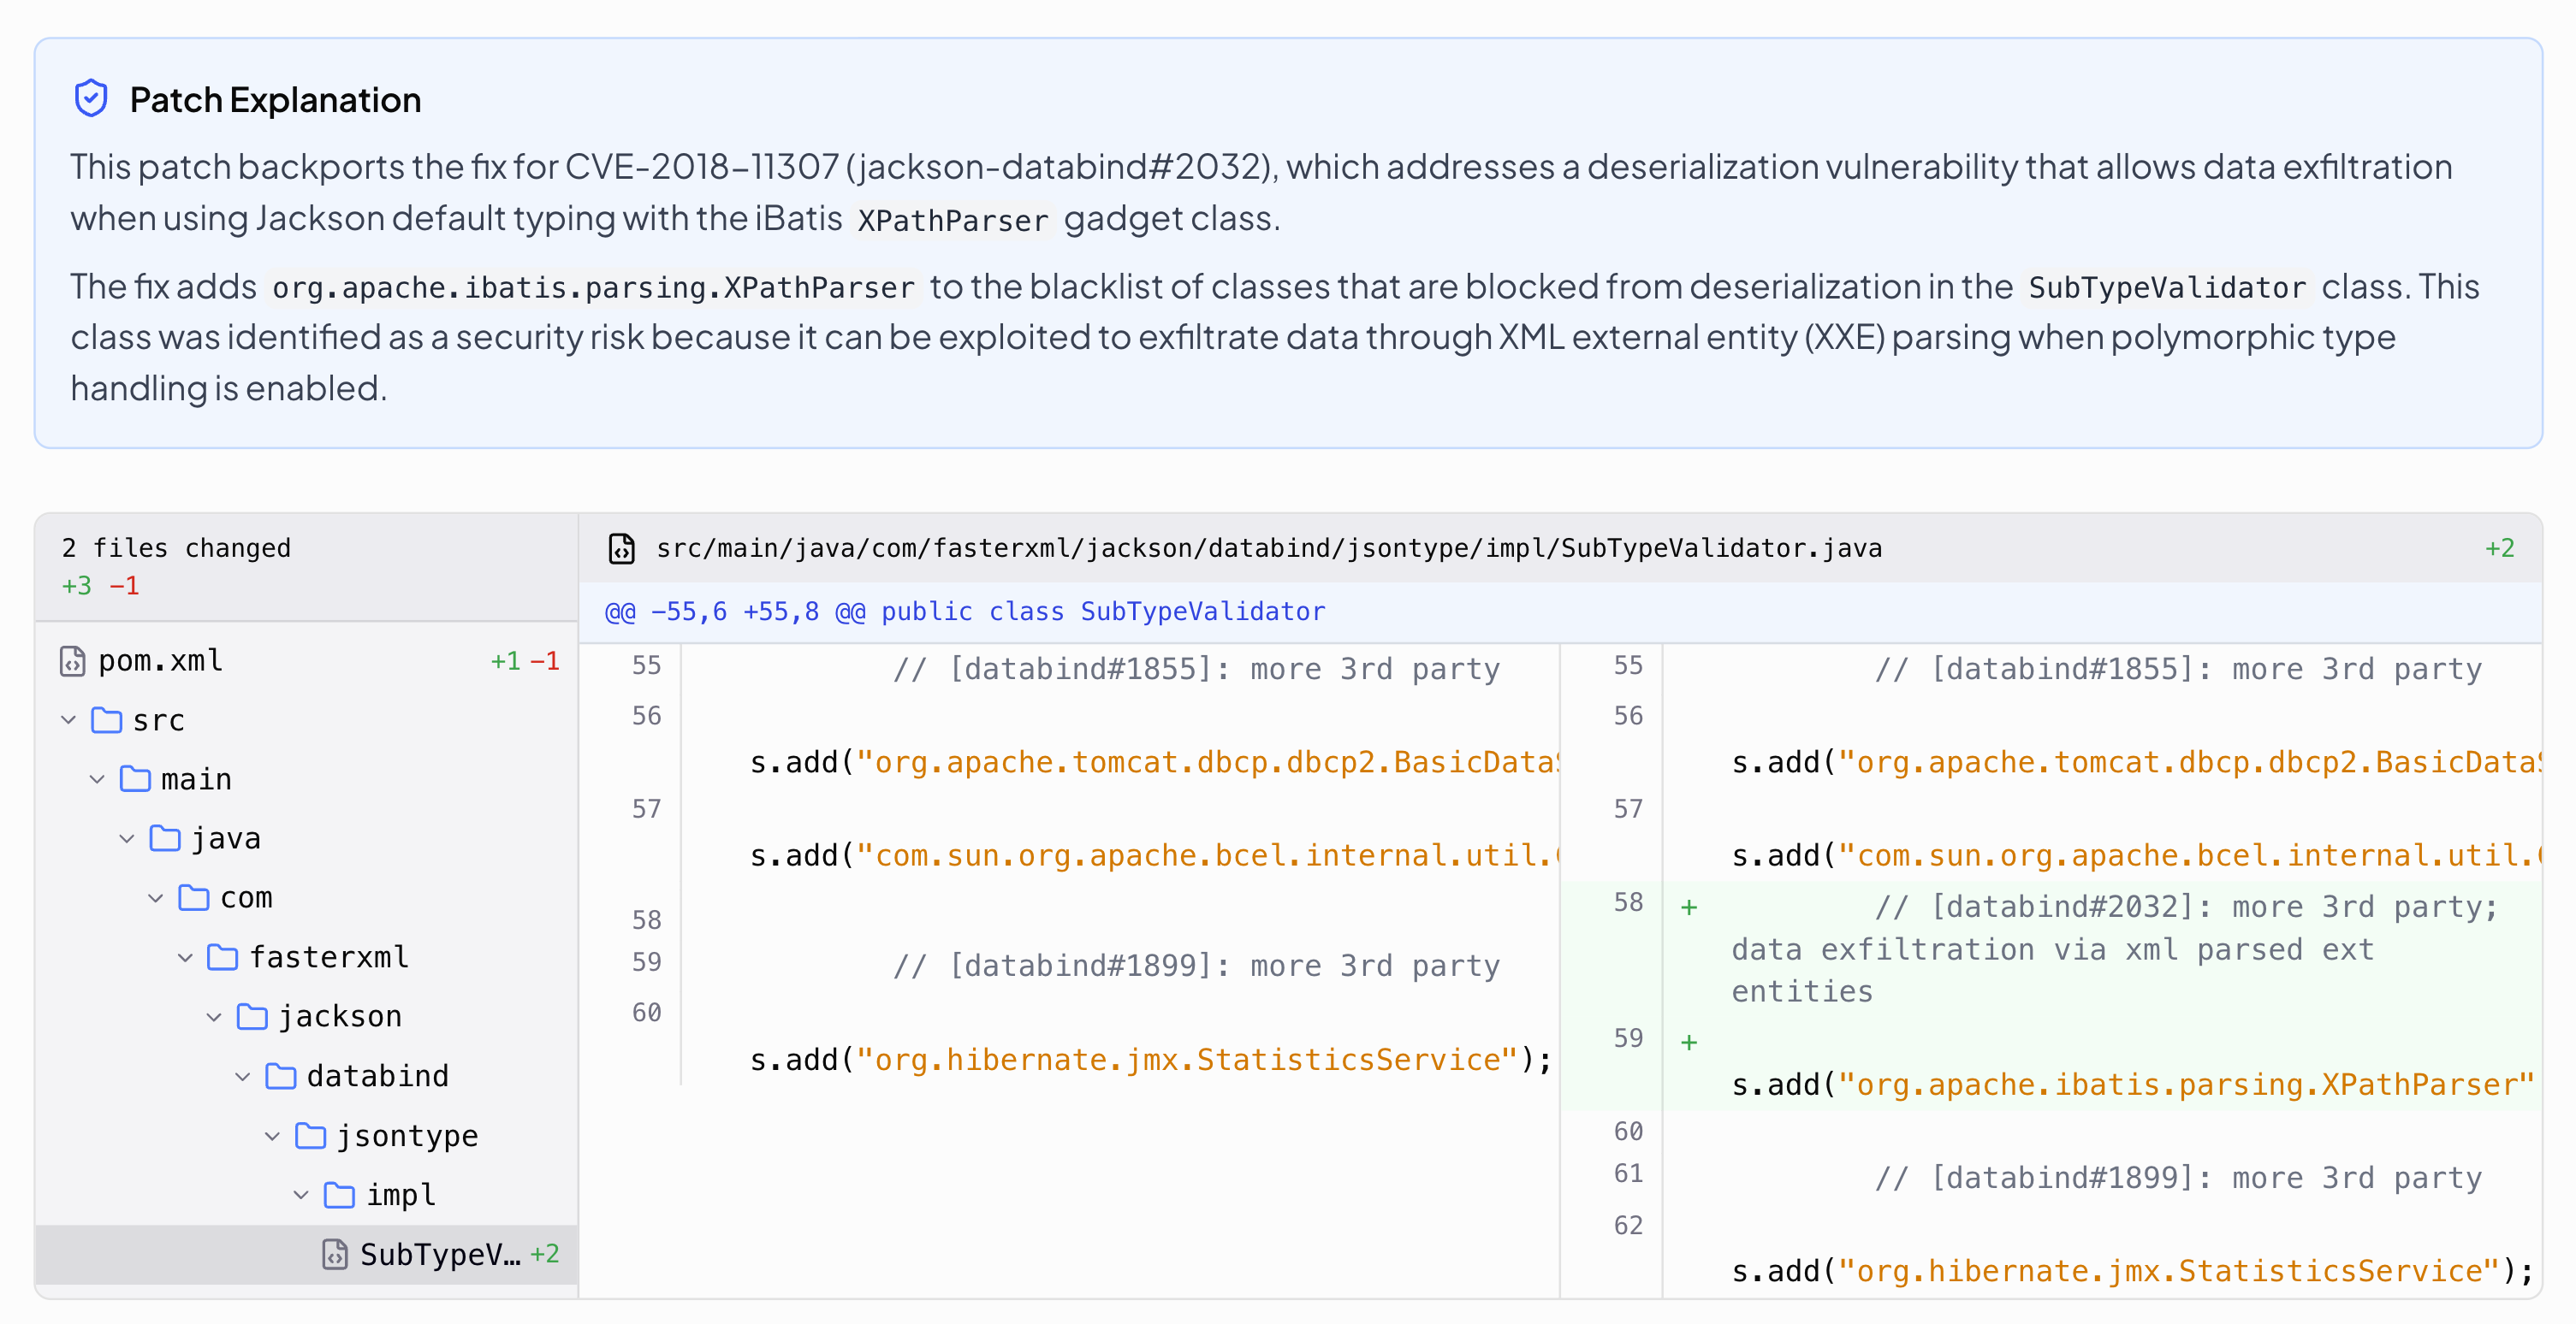Click the code file icon in diff header
The height and width of the screenshot is (1324, 2576).
click(622, 548)
